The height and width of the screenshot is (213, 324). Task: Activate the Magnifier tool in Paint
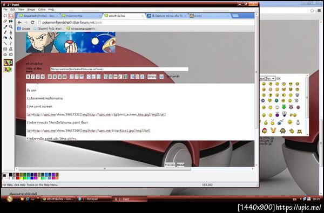point(11,27)
